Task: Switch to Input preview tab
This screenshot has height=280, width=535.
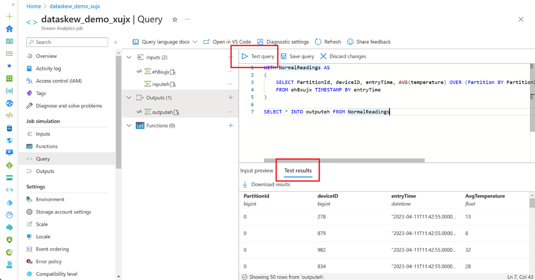Action: (257, 170)
